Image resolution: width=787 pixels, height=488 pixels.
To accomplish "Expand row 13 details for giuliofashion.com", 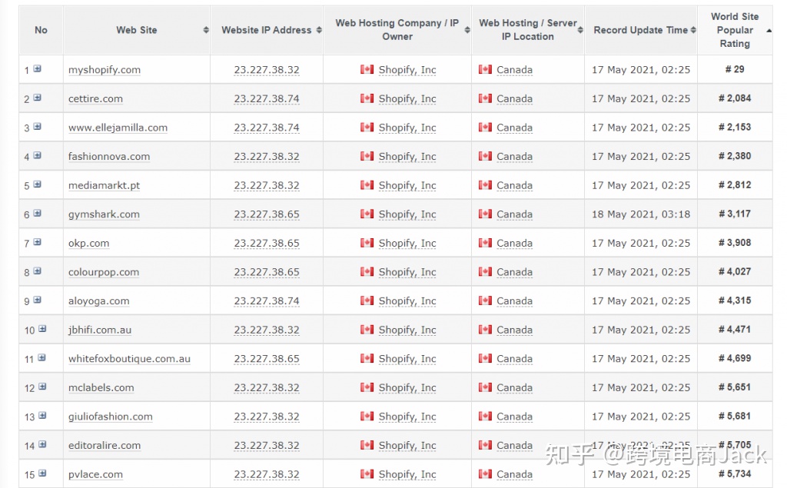I will point(42,415).
